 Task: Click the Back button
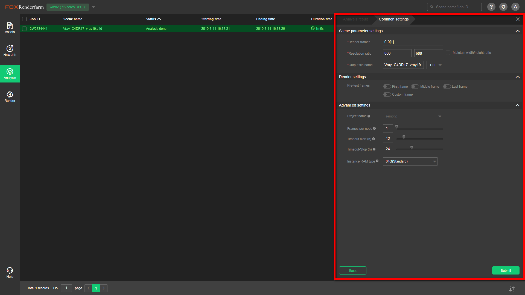(x=352, y=270)
